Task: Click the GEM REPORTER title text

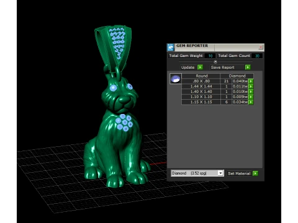Action: [x=192, y=46]
